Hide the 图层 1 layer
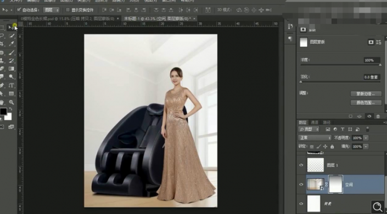 [x=301, y=165]
